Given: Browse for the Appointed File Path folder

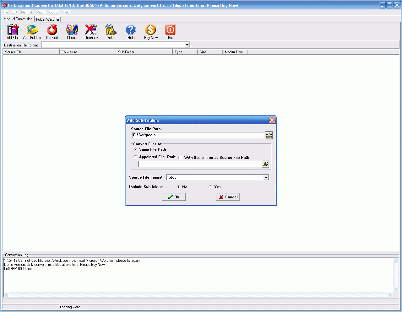Looking at the screenshot, I should click(265, 164).
